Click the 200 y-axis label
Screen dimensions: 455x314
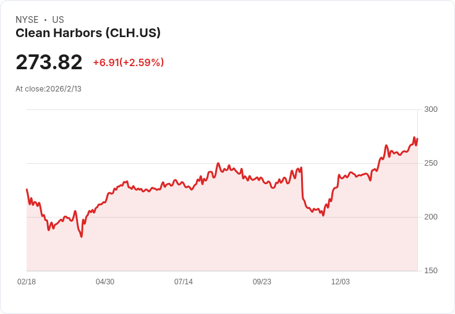[431, 217]
